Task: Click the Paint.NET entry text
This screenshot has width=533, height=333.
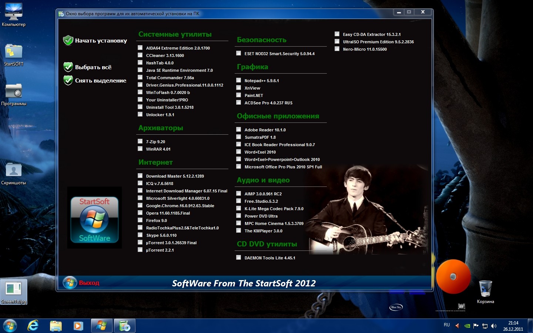Action: 254,95
